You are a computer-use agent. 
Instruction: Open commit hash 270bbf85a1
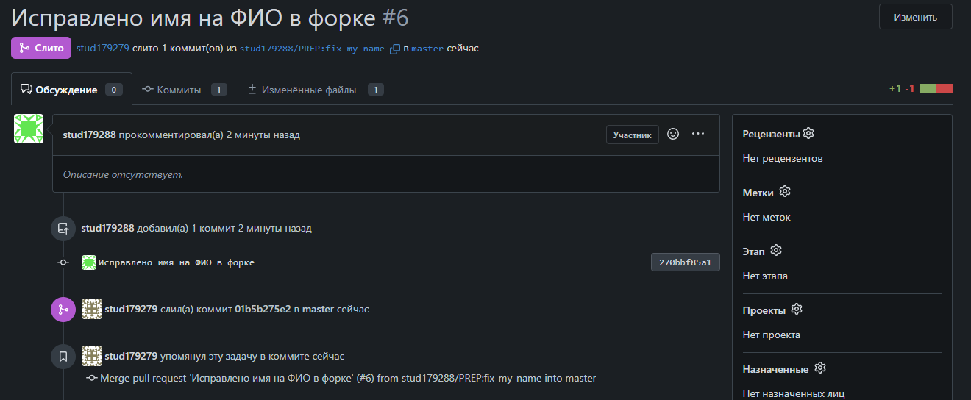(685, 262)
